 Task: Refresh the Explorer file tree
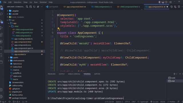34,7
